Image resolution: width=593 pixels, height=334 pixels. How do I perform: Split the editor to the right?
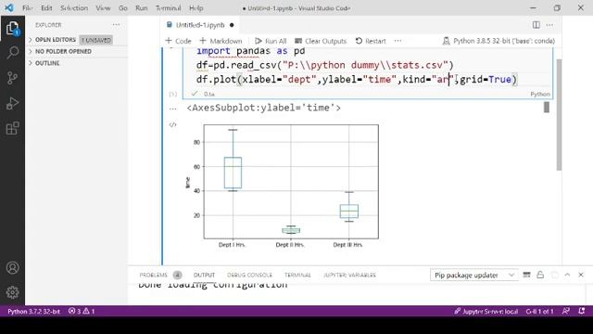tap(536, 25)
